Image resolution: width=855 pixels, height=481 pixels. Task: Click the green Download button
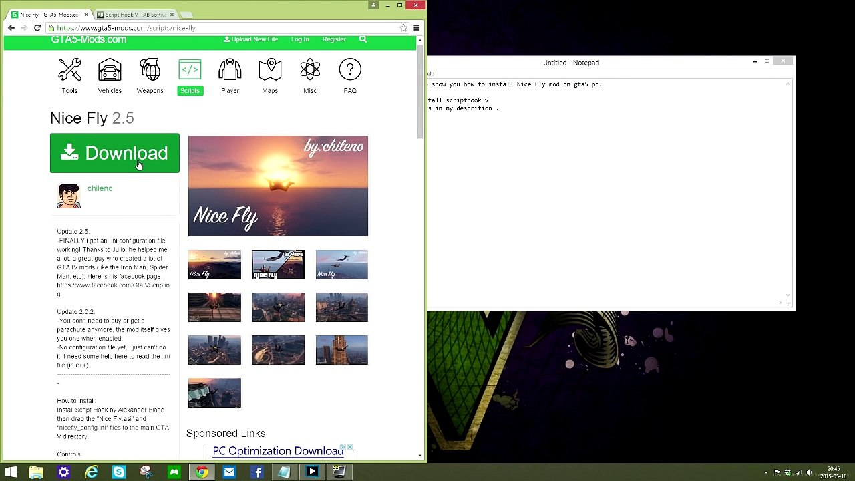[115, 153]
